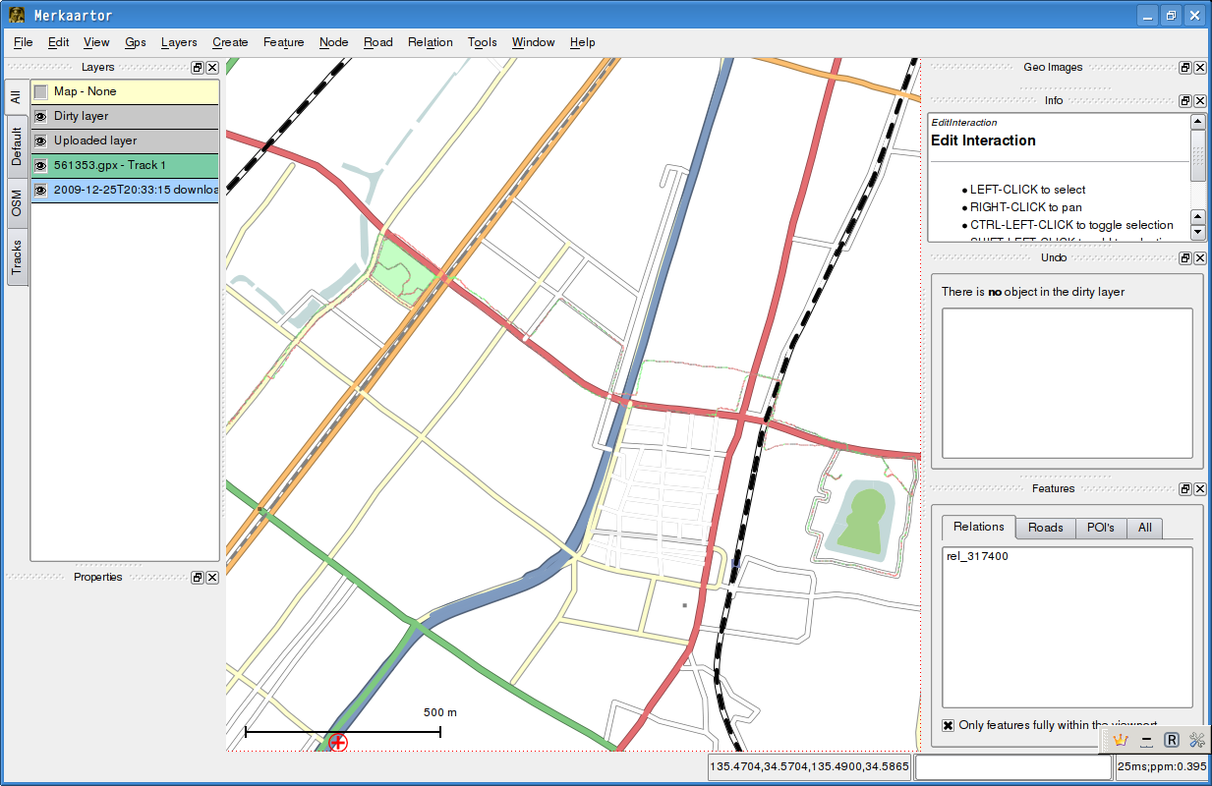Select the POI's tab in Features
This screenshot has height=786, width=1212.
tap(1100, 528)
